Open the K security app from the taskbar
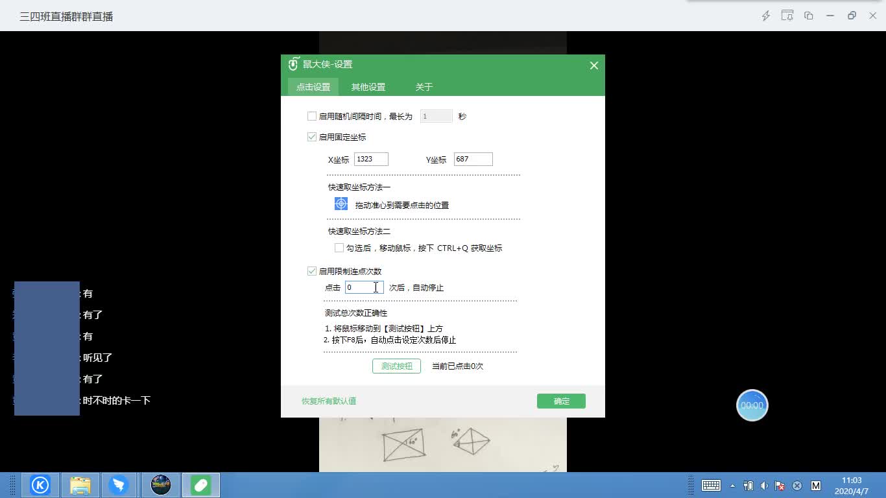886x498 pixels. pyautogui.click(x=40, y=484)
